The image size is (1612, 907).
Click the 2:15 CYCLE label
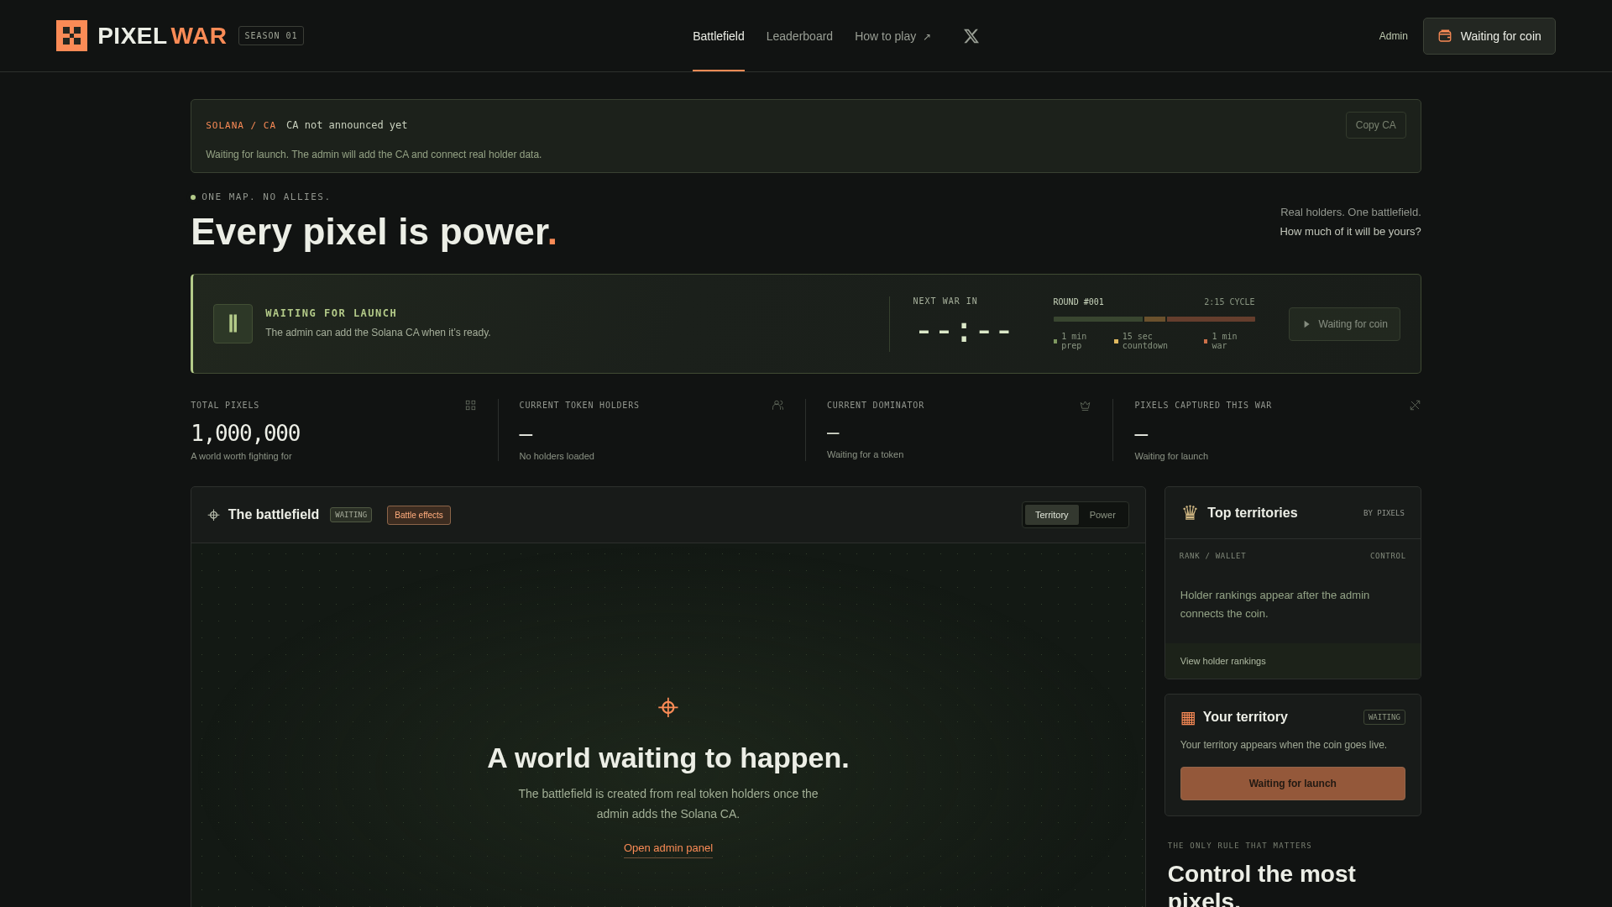click(x=1229, y=302)
